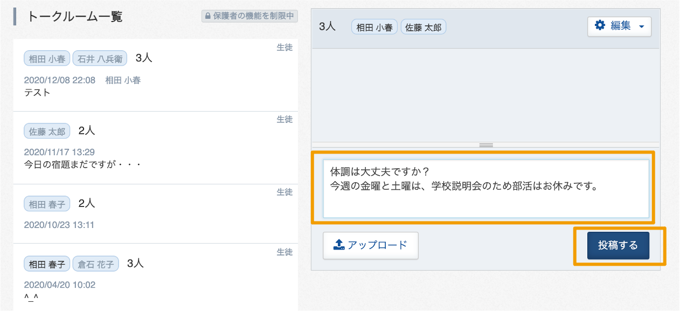Click the 相田 小春 tag in the first room
The image size is (680, 311).
coord(47,59)
